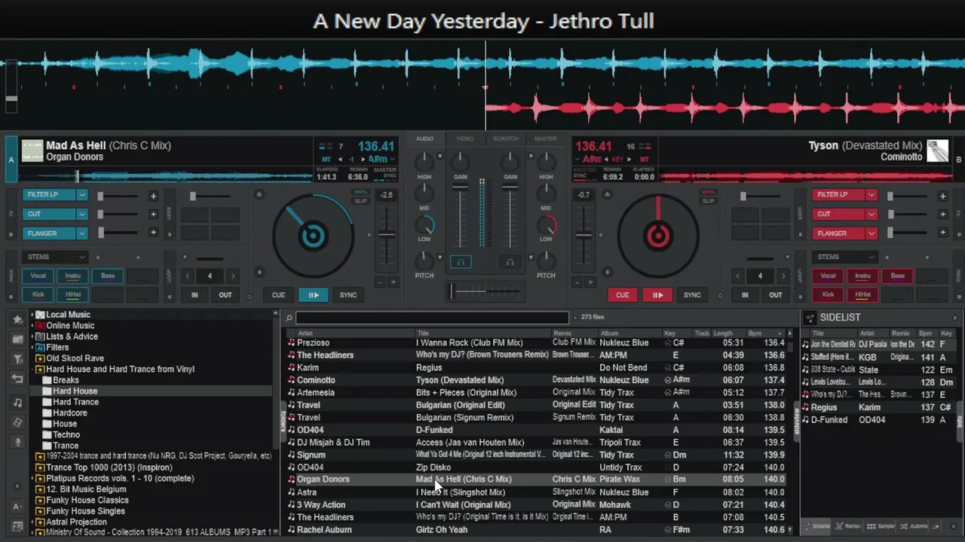965x542 pixels.
Task: Click CUE button on deck B
Action: pyautogui.click(x=622, y=295)
